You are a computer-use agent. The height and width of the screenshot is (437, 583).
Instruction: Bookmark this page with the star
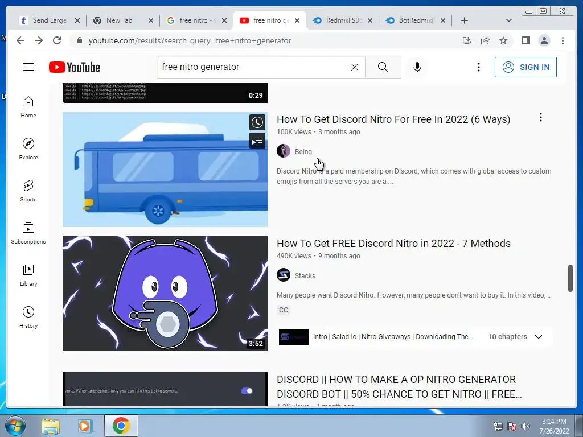tap(503, 40)
